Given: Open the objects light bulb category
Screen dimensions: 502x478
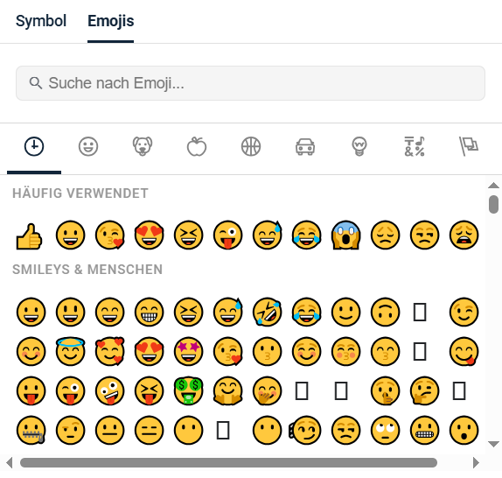Looking at the screenshot, I should coord(359,147).
